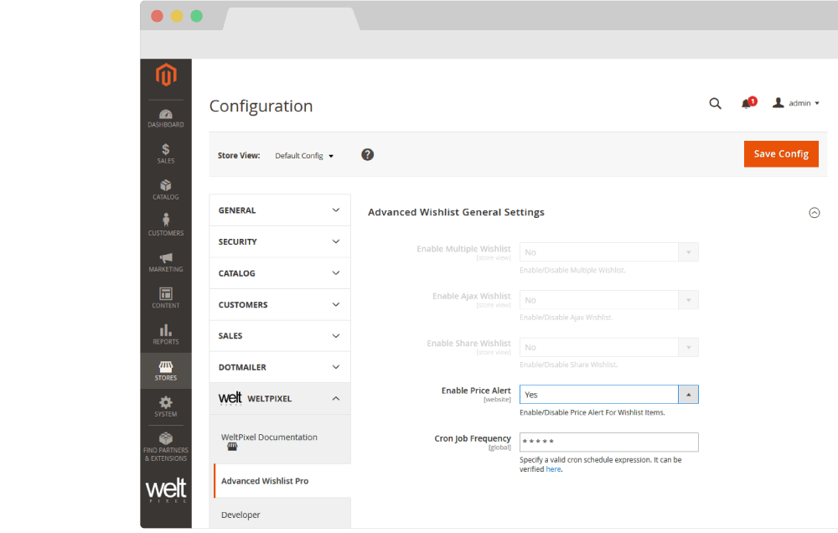Select the Advanced Wishlist Pro tab

click(x=265, y=481)
